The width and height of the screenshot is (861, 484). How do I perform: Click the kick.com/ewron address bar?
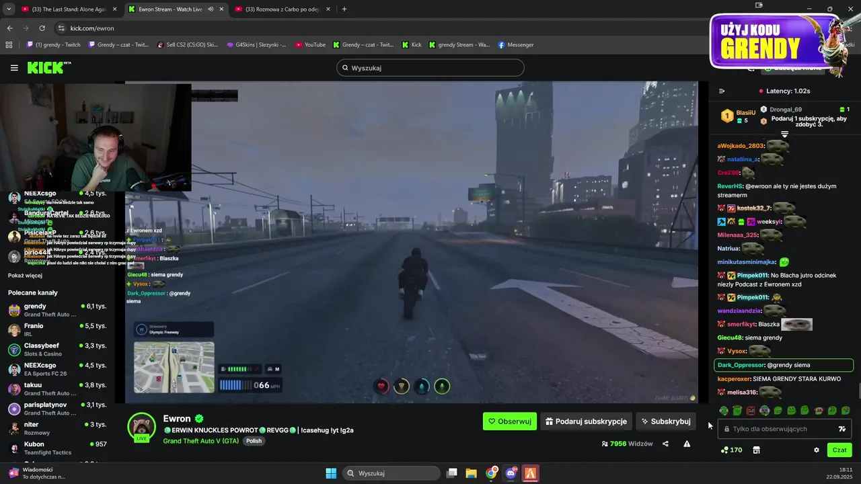point(91,28)
